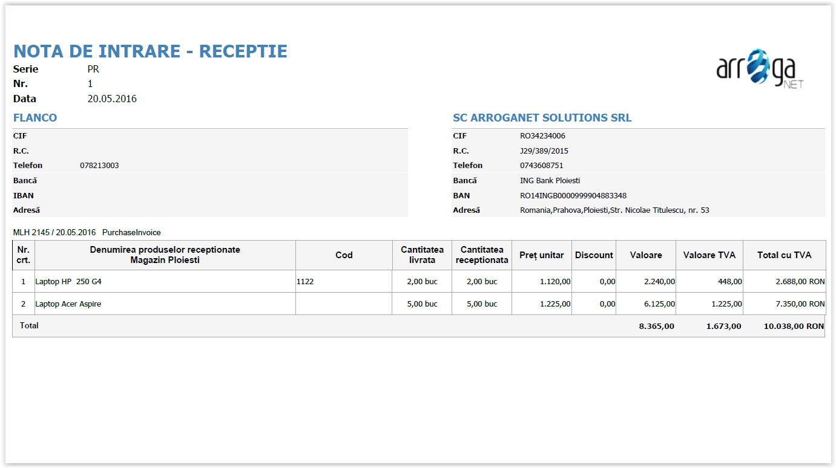
Task: Click value 2.240,00 in Laptop HP row
Action: pyautogui.click(x=660, y=282)
